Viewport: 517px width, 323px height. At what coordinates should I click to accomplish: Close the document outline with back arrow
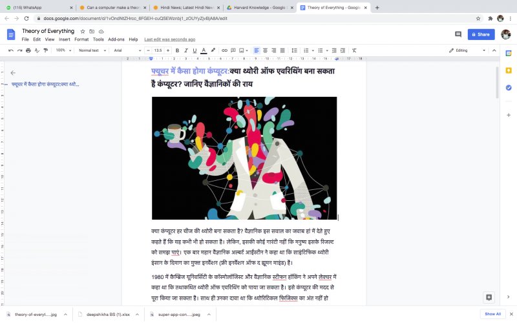13,73
